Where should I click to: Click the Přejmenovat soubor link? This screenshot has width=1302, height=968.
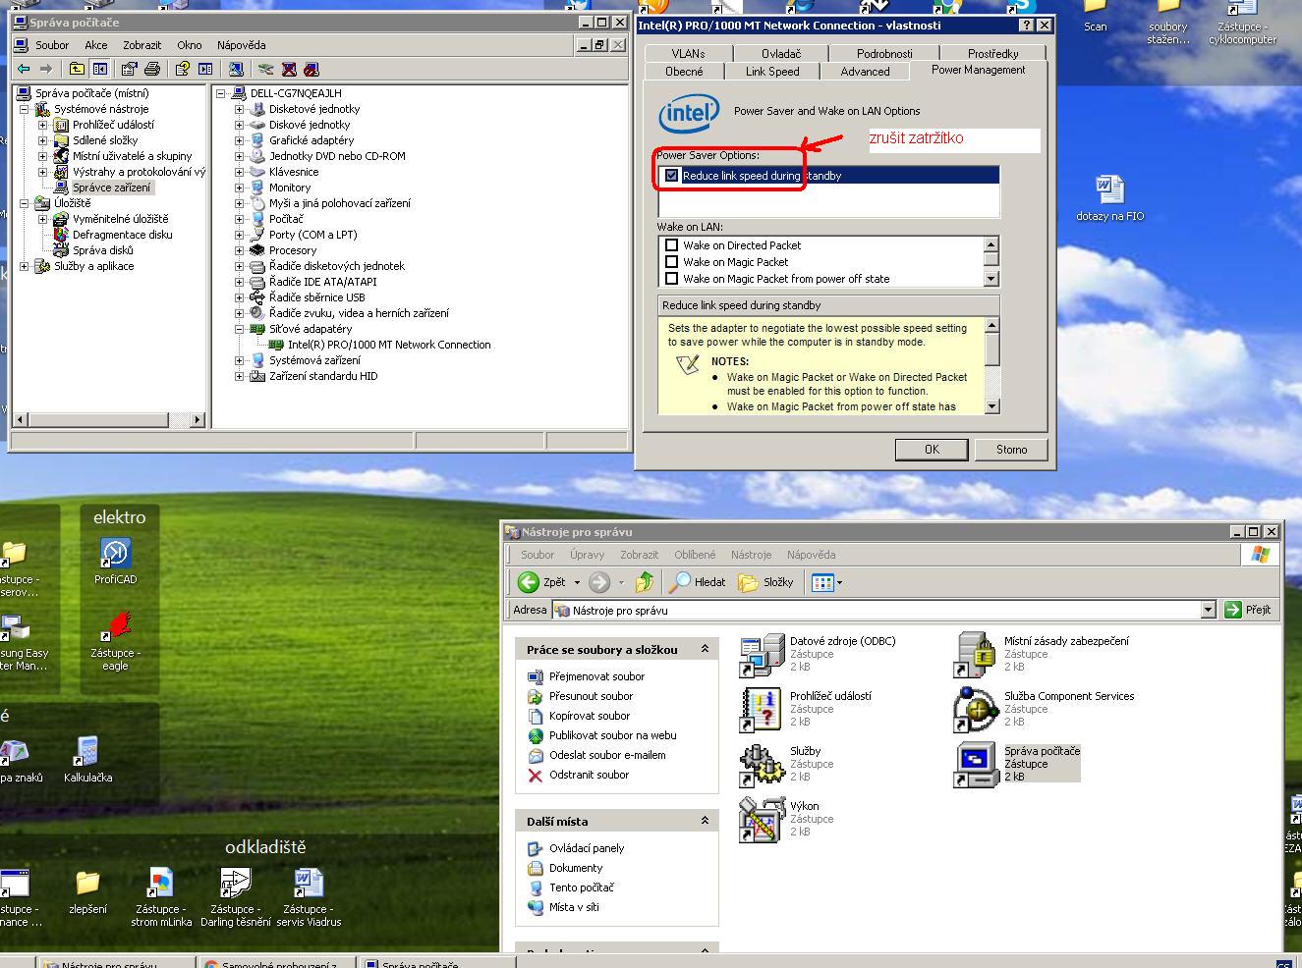click(596, 676)
